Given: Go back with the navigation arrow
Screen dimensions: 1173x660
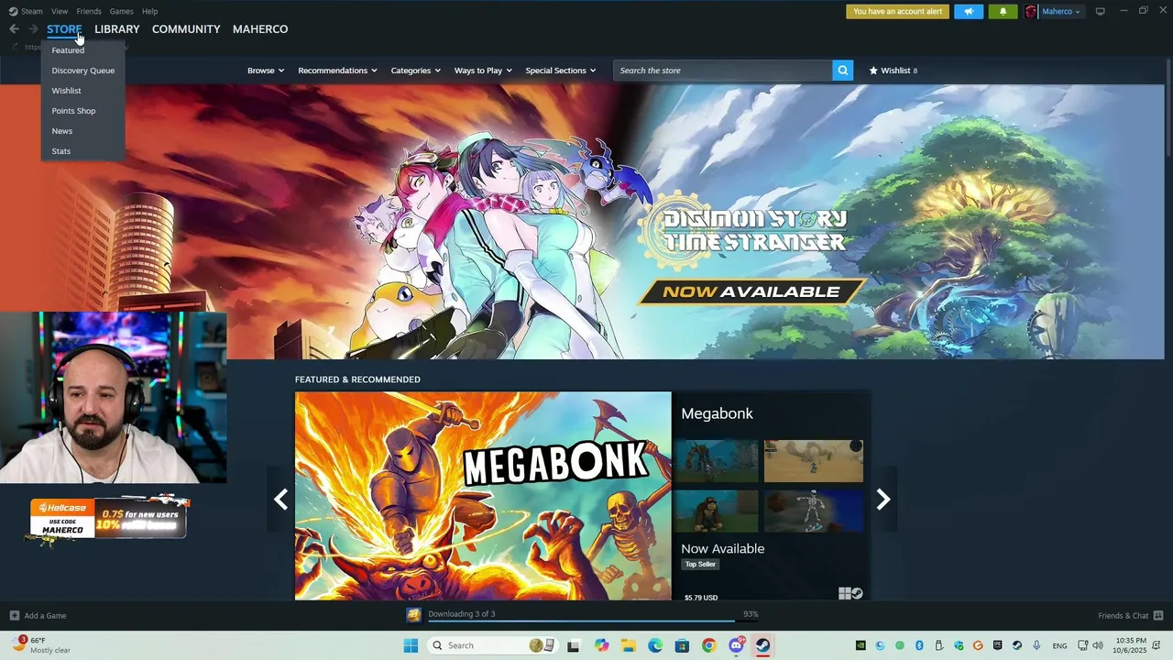Looking at the screenshot, I should (x=14, y=29).
